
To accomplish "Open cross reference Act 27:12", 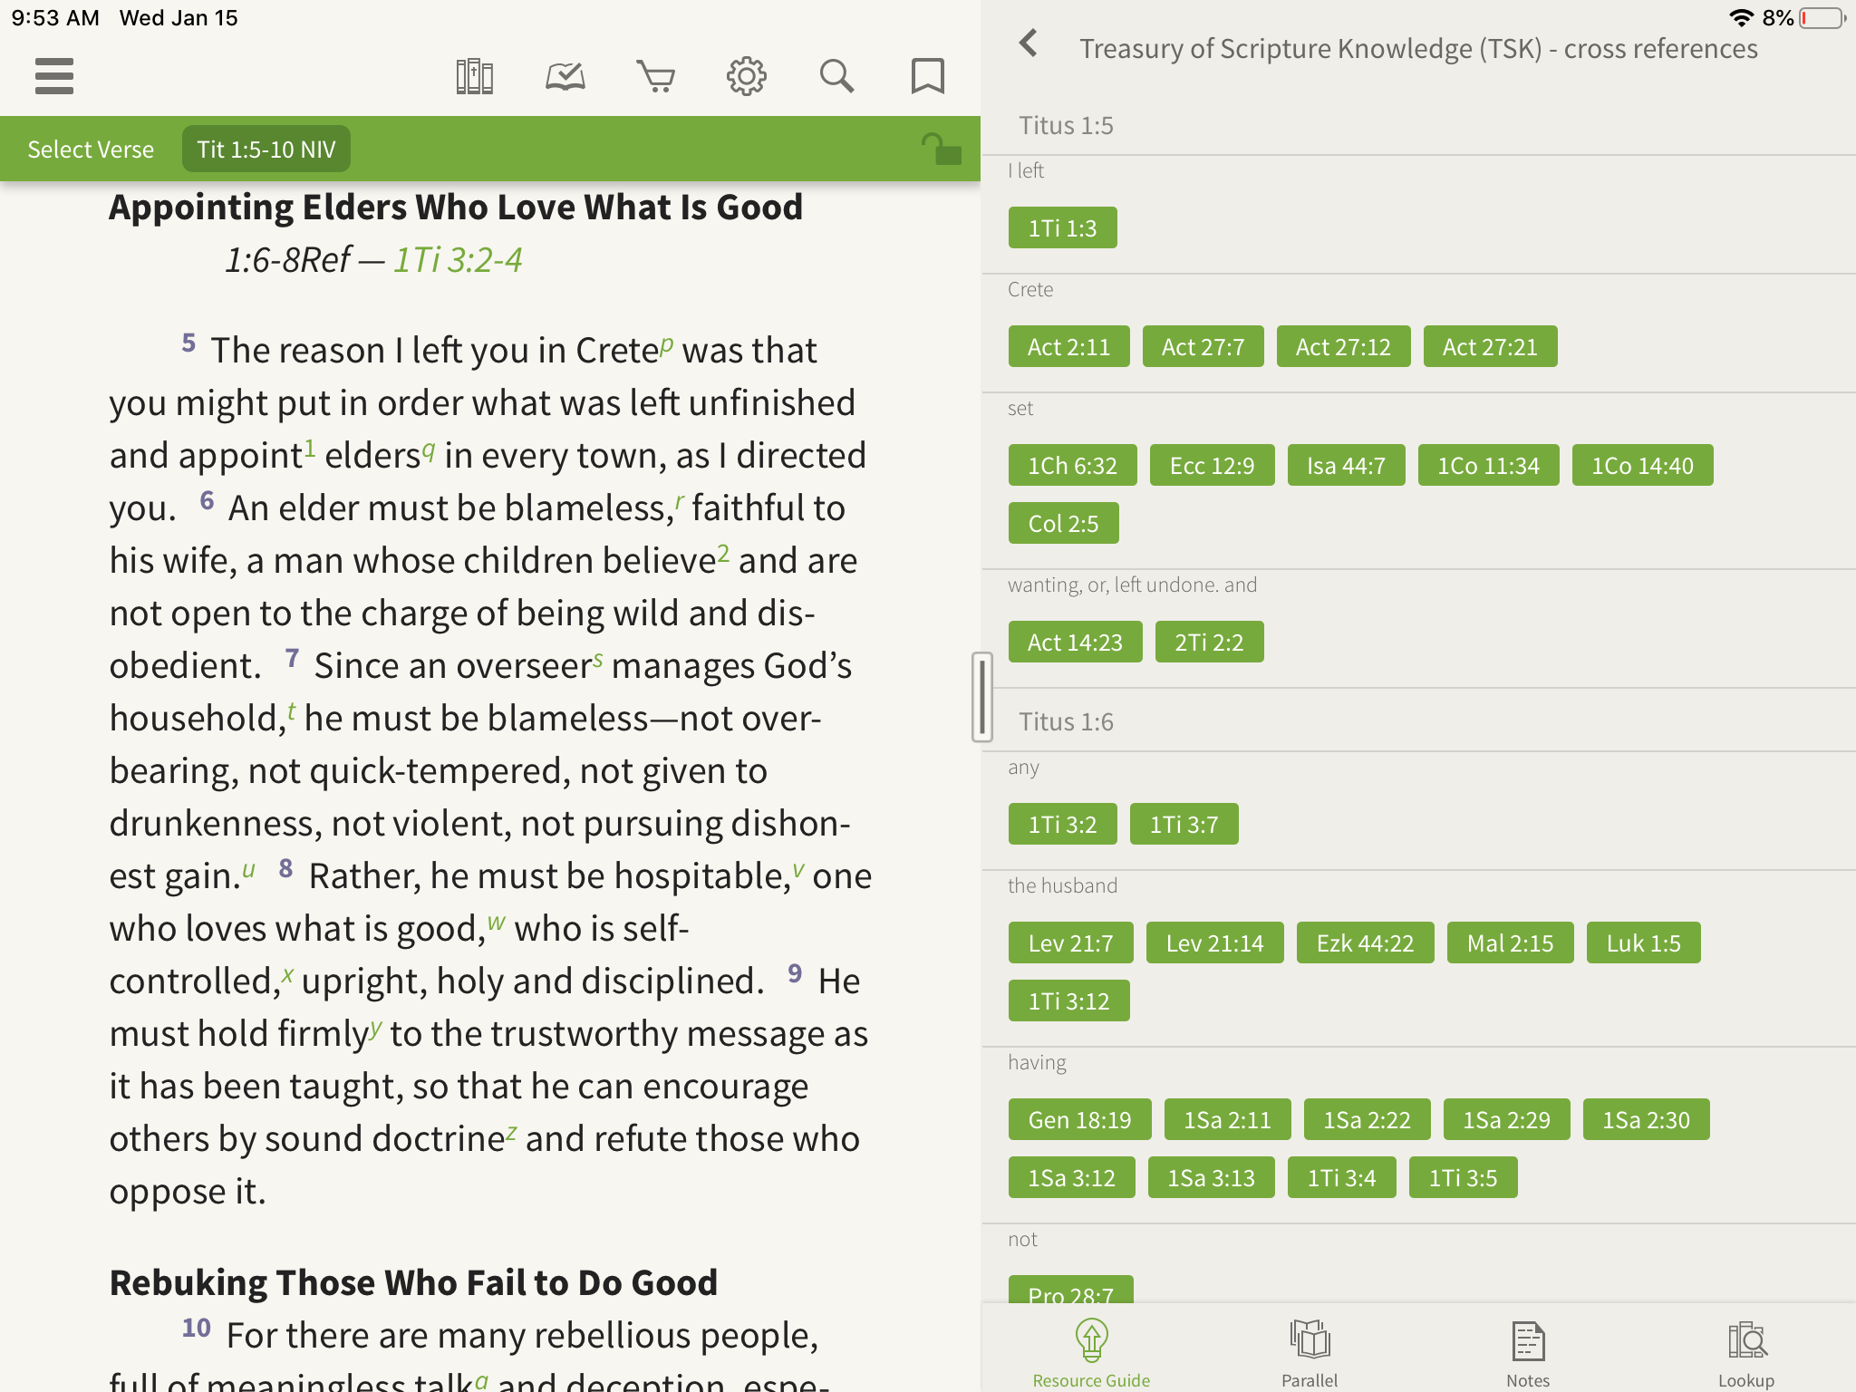I will pos(1343,346).
